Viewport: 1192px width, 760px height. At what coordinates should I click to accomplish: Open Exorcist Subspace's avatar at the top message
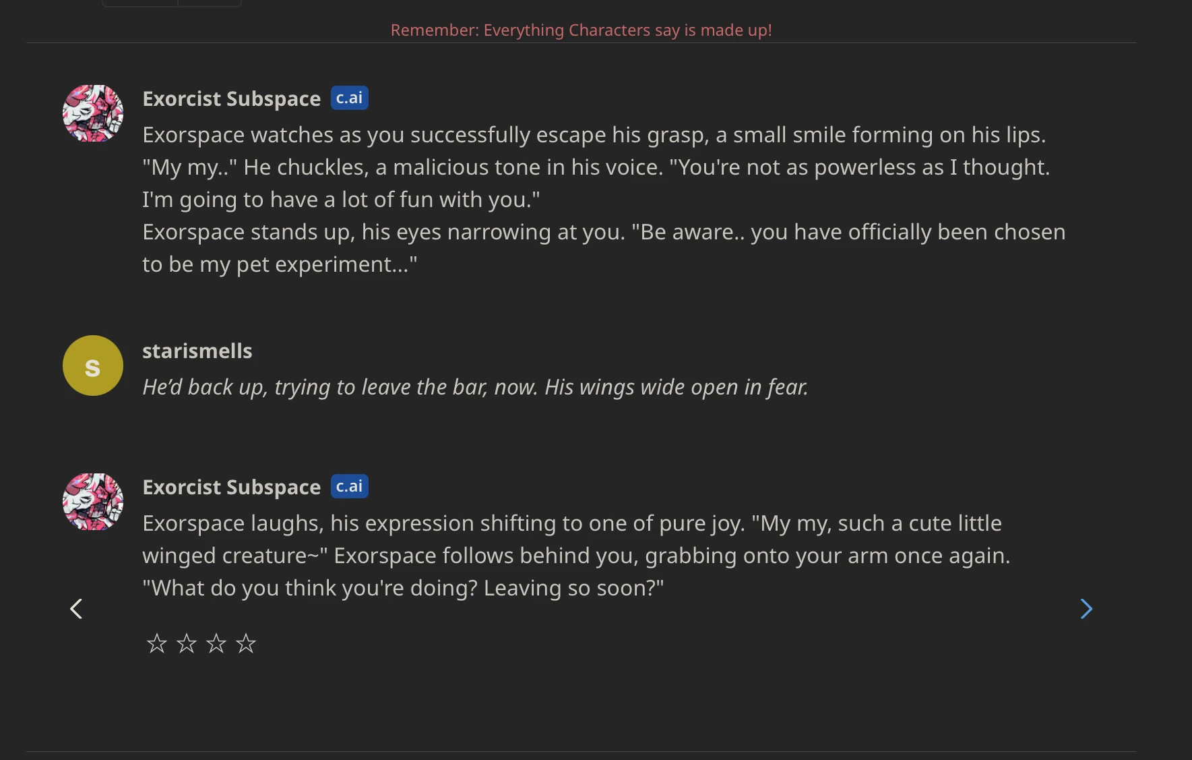(92, 113)
